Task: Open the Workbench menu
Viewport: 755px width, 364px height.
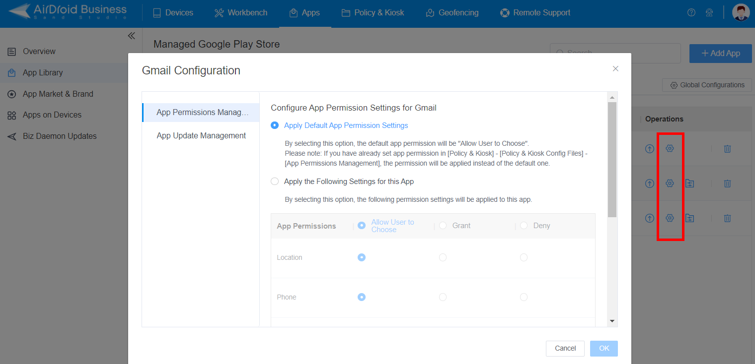Action: coord(241,13)
